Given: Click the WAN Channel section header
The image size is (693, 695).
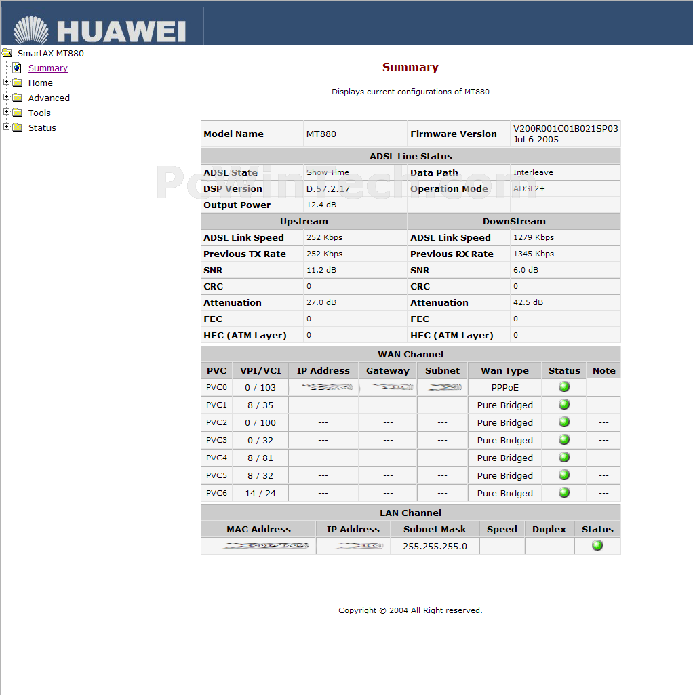Looking at the screenshot, I should [410, 354].
